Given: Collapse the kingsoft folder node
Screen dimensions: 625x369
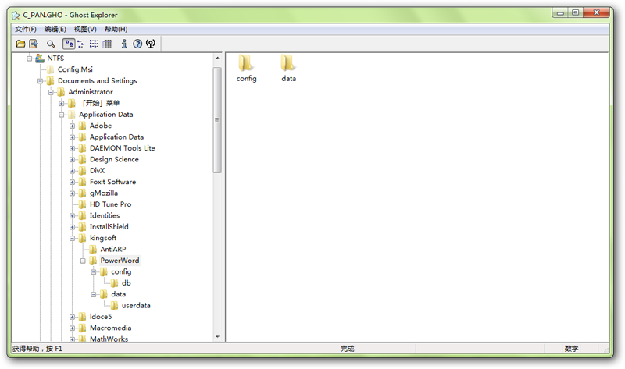Looking at the screenshot, I should (72, 239).
